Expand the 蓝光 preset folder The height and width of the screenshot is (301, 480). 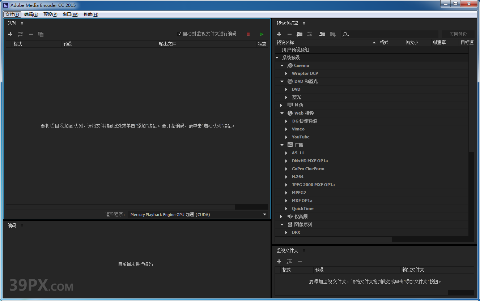point(286,98)
